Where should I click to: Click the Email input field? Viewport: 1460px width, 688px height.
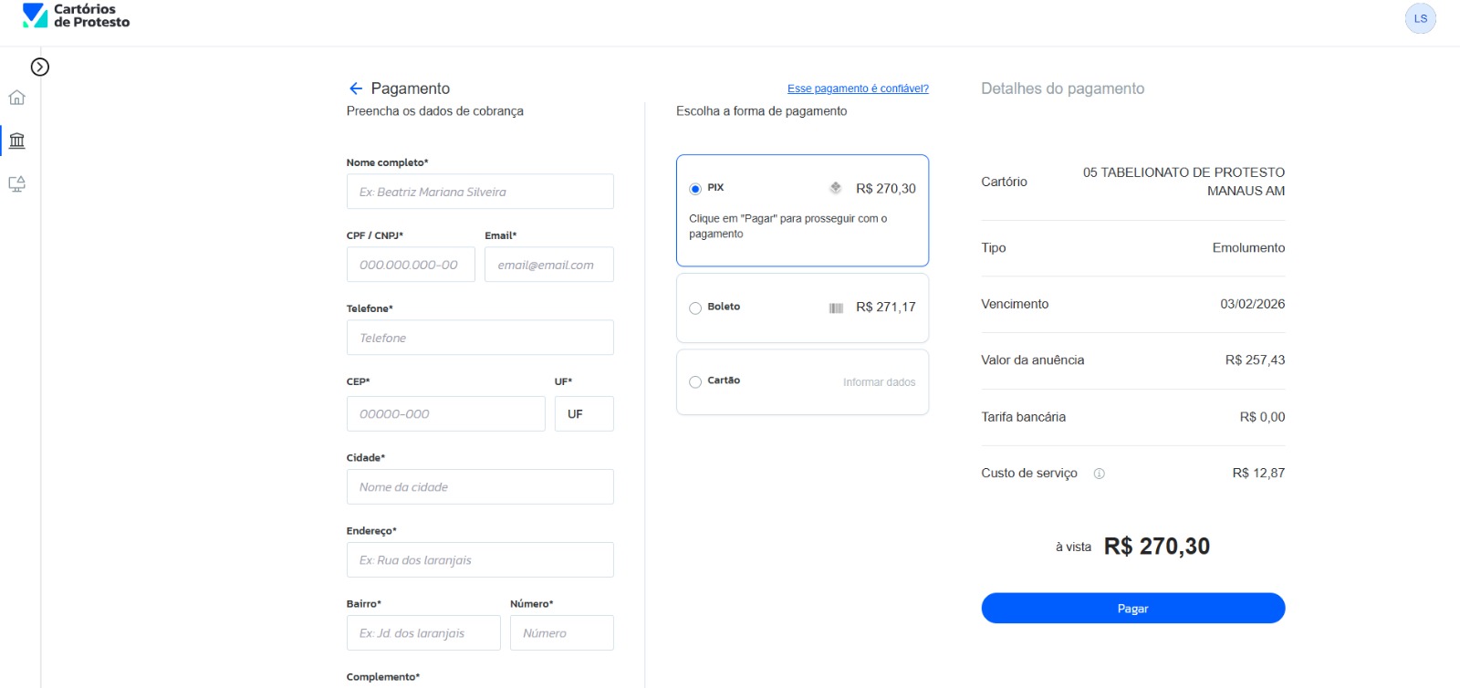(x=548, y=265)
